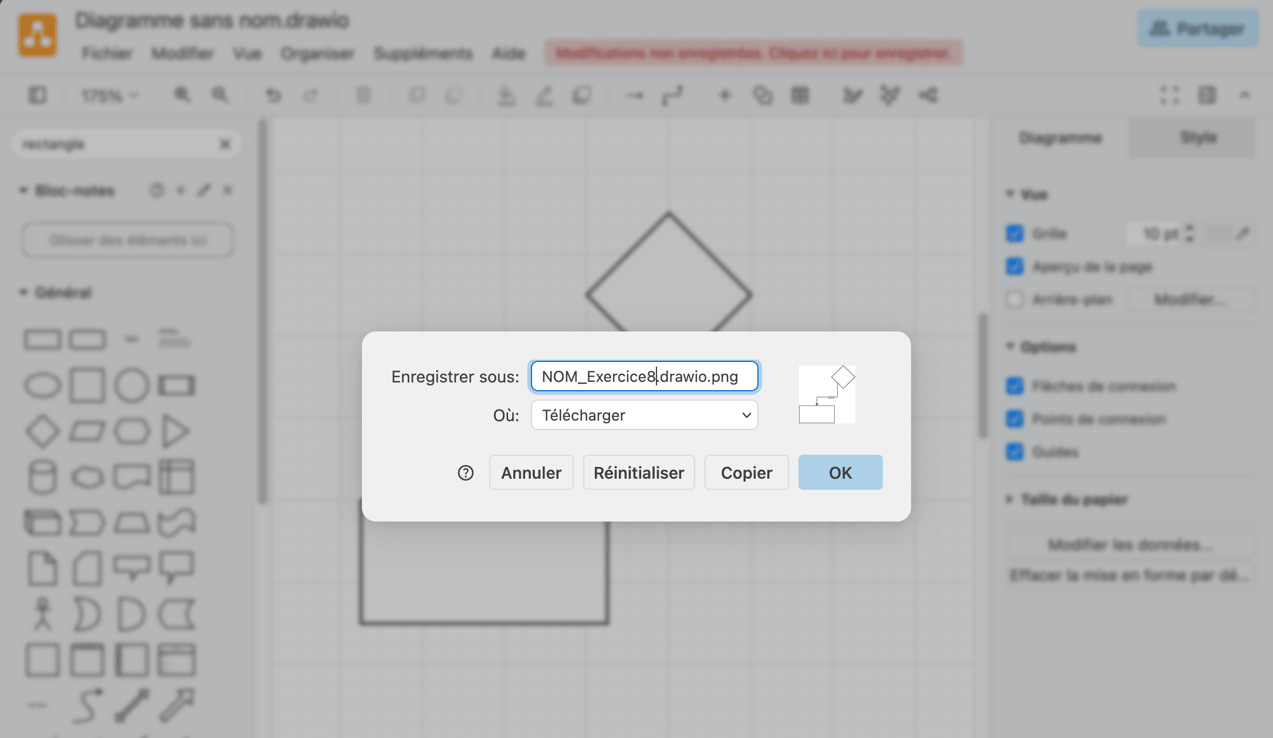The width and height of the screenshot is (1273, 738).
Task: Click the waypoints connector style icon
Action: click(x=672, y=95)
